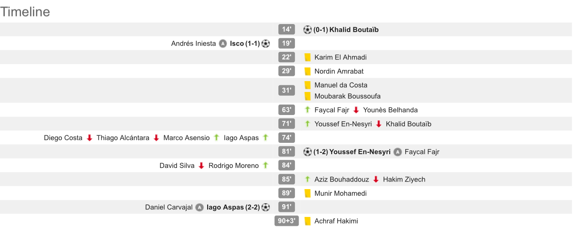Screen dimensions: 586x232
Task: Click the yellow card beside Achraf Hakimi
Action: tap(308, 221)
